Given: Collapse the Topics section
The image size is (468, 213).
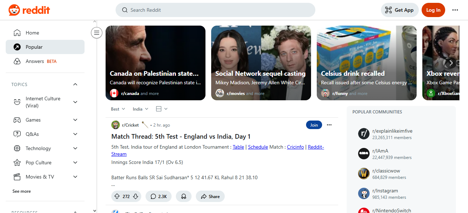Looking at the screenshot, I should [75, 84].
